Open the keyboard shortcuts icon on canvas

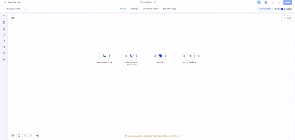point(13,18)
